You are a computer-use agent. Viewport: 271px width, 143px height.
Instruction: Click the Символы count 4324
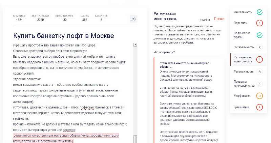pos(19,20)
